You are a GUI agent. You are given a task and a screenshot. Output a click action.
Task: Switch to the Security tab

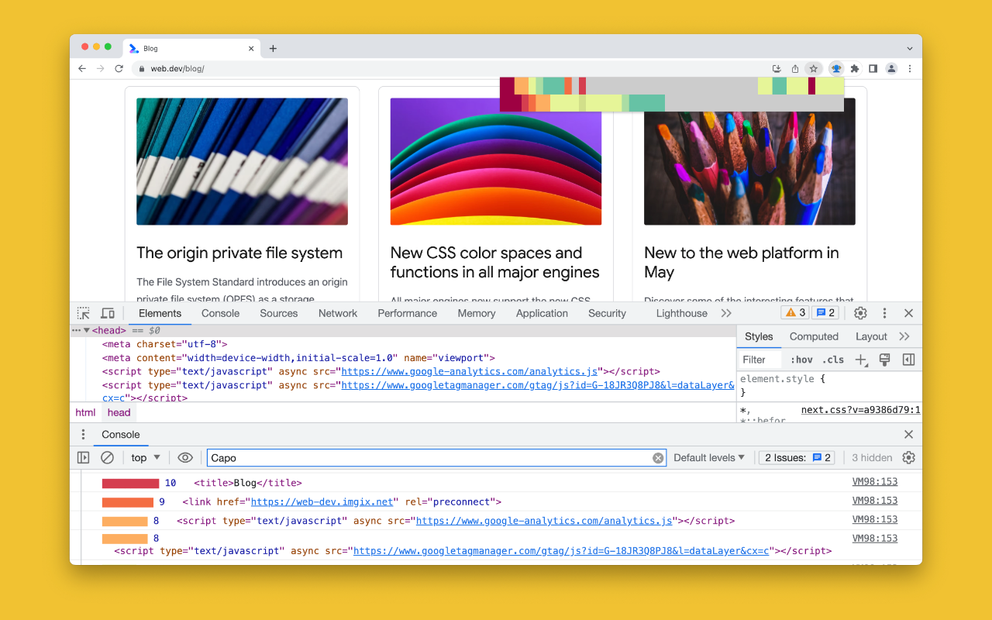pos(607,313)
